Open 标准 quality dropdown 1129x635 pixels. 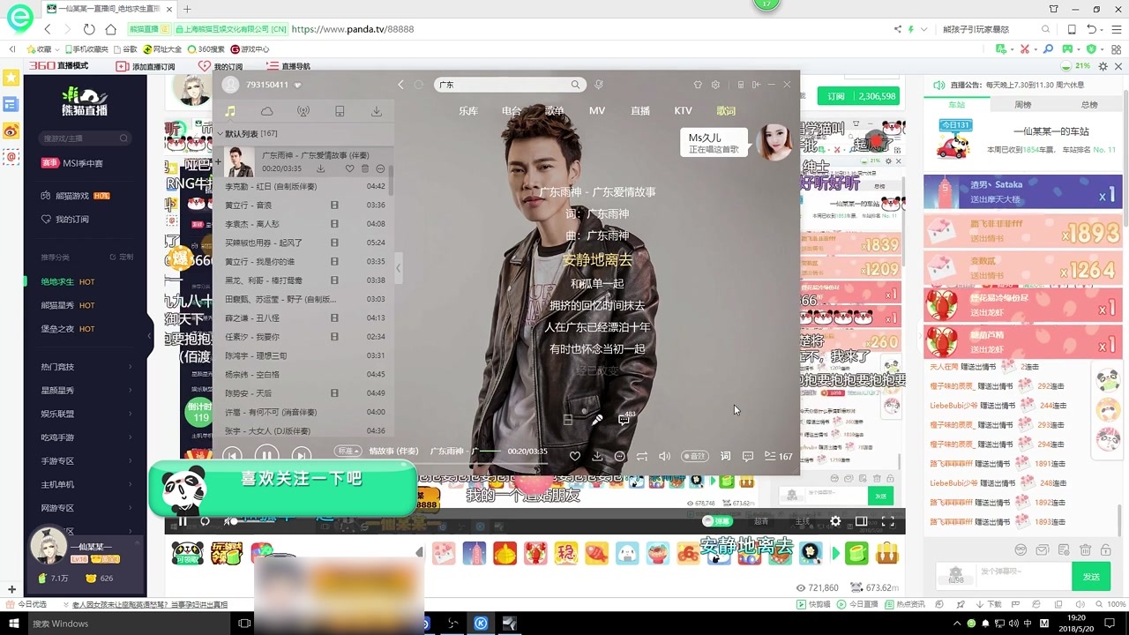pyautogui.click(x=348, y=451)
